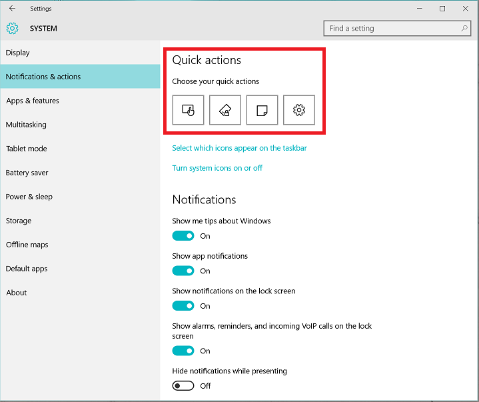The height and width of the screenshot is (402, 479).
Task: Open the About page
Action: [x=80, y=293]
